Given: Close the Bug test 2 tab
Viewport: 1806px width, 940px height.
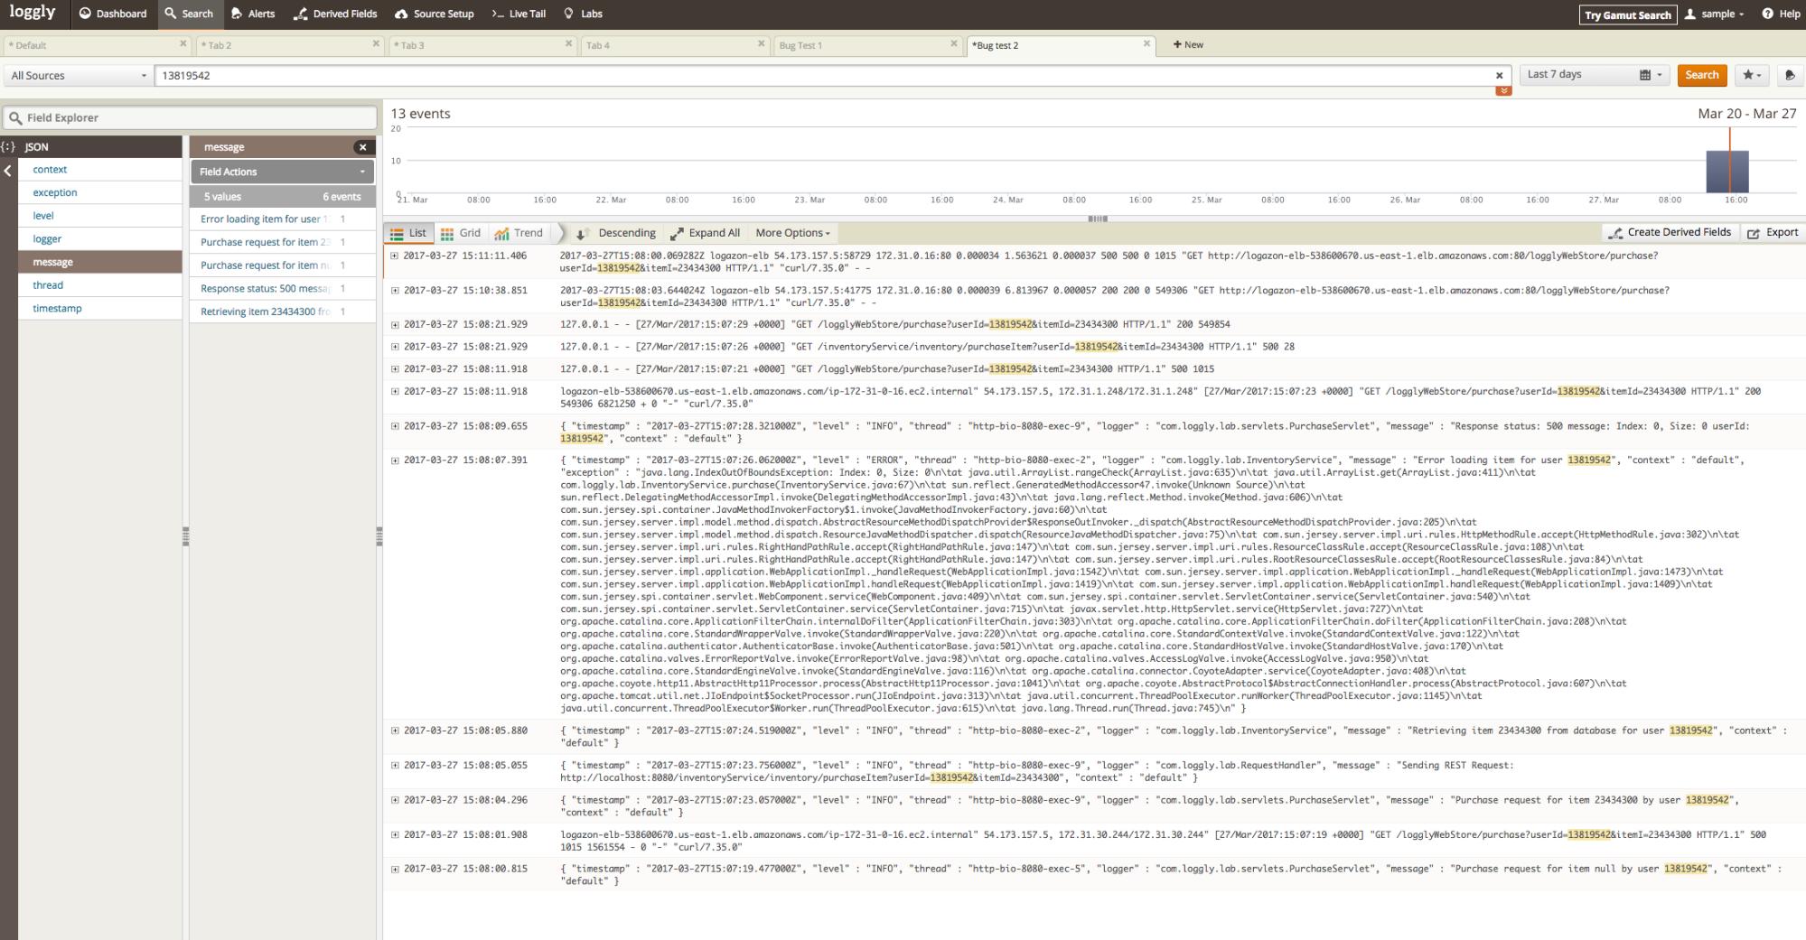Looking at the screenshot, I should 1146,43.
